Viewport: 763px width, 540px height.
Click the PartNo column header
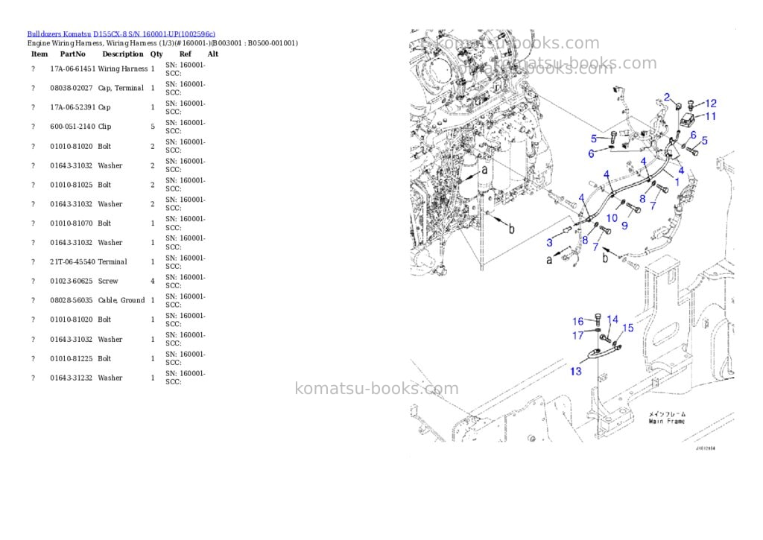(72, 54)
